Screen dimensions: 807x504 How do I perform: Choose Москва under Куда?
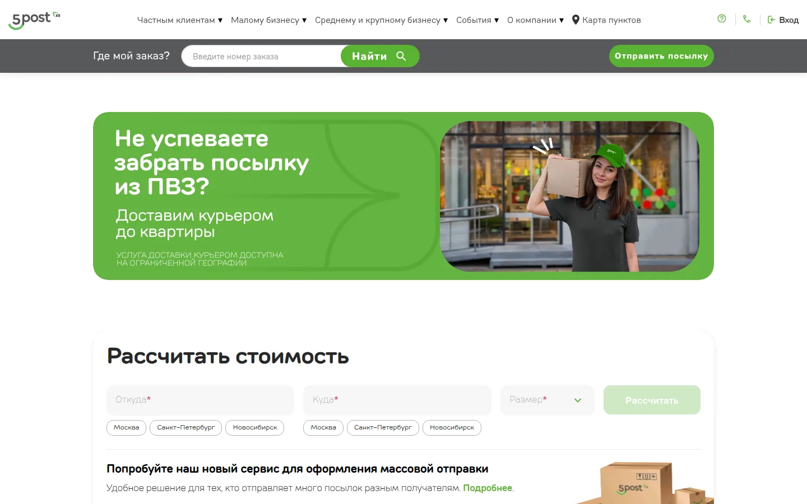[x=323, y=427]
